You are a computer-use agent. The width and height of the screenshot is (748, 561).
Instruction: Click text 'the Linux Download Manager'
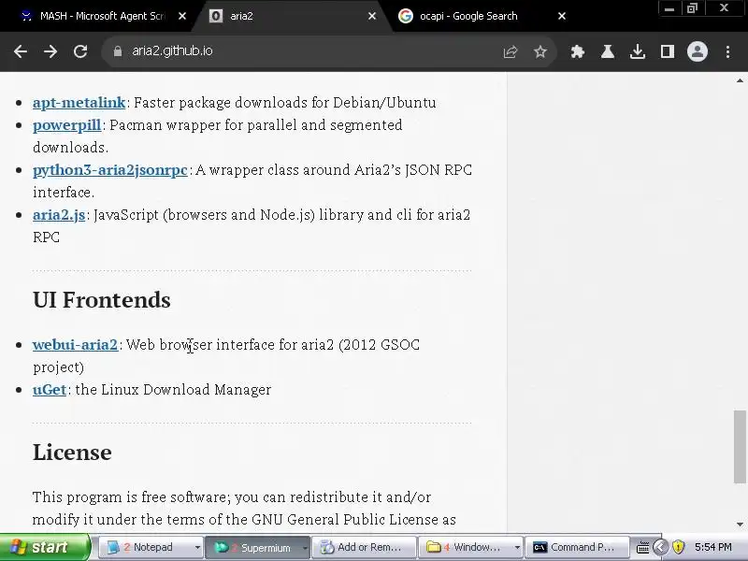[x=173, y=390]
